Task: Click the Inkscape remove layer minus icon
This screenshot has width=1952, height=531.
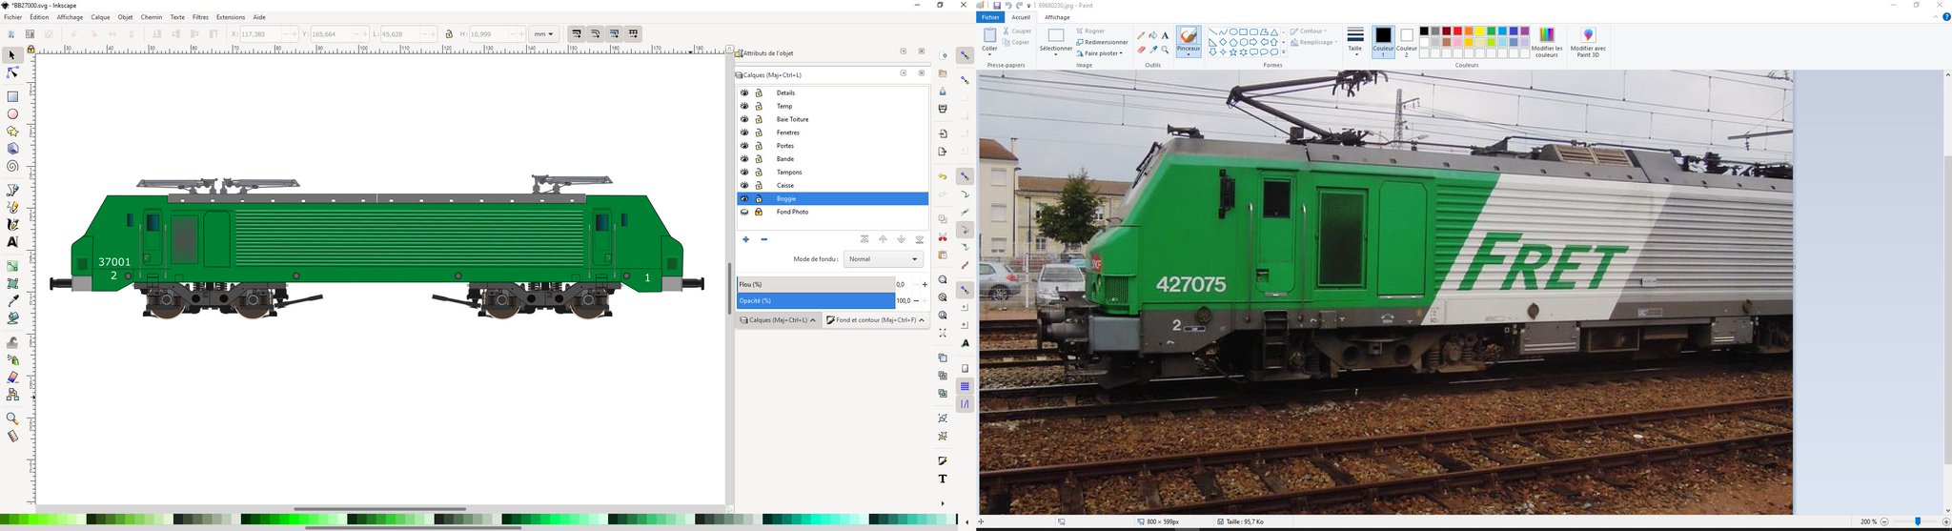Action: click(764, 239)
